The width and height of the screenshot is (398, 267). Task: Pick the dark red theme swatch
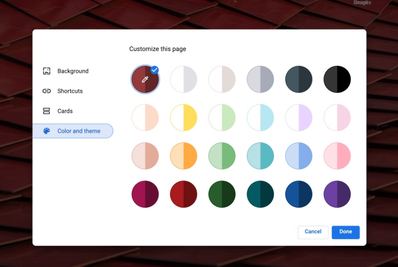tap(183, 194)
